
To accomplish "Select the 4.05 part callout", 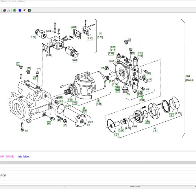I will click(148, 122).
